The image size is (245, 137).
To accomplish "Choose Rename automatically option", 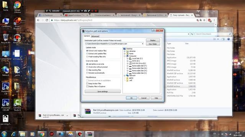I will click(x=87, y=73).
